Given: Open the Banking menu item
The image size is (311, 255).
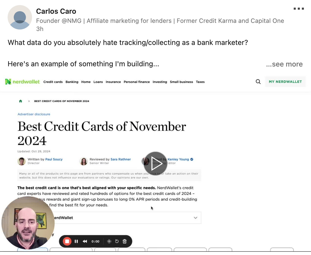Looking at the screenshot, I should pyautogui.click(x=72, y=82).
